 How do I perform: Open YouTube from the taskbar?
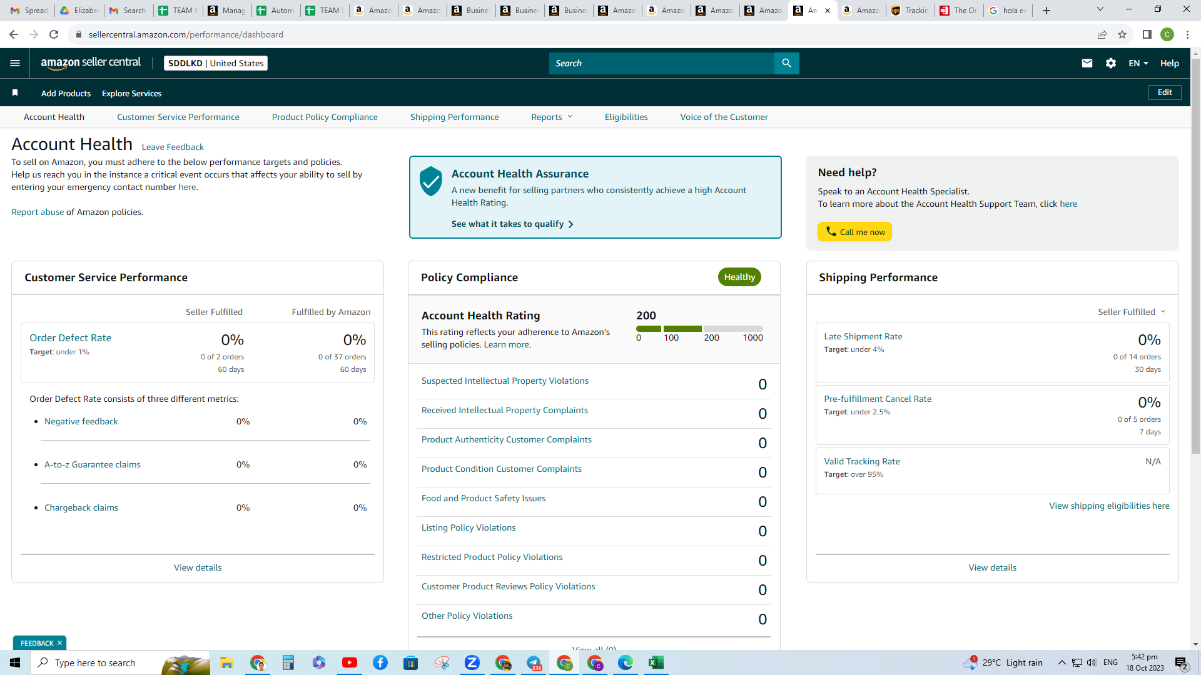350,662
